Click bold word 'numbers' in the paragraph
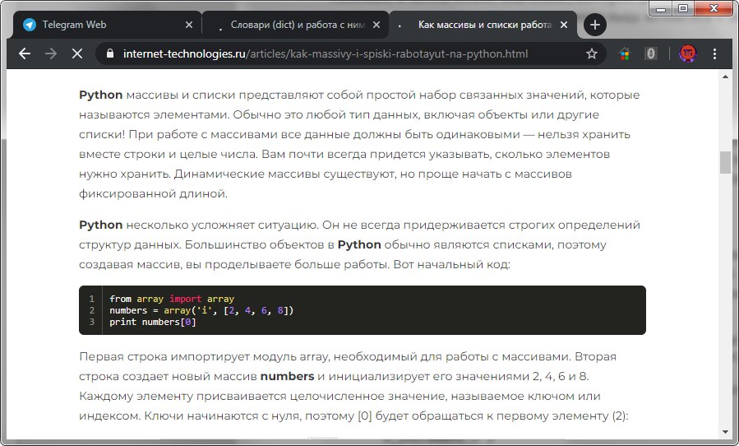739x446 pixels. click(287, 376)
